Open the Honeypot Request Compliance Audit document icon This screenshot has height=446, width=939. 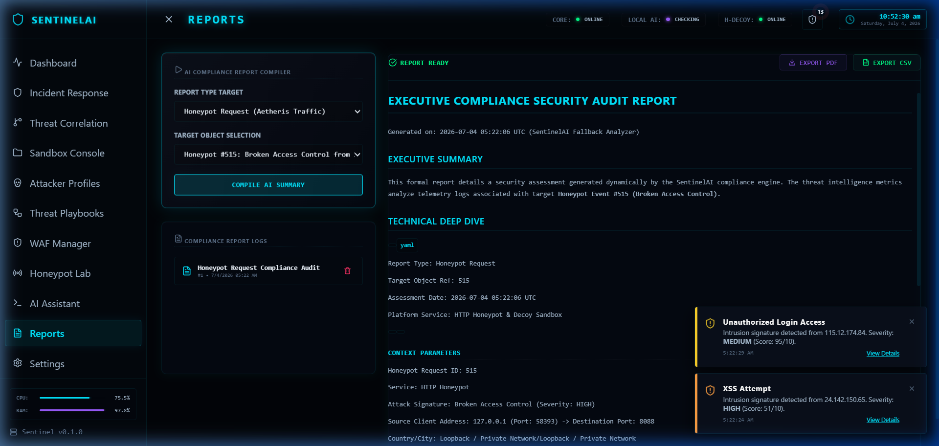coord(187,271)
